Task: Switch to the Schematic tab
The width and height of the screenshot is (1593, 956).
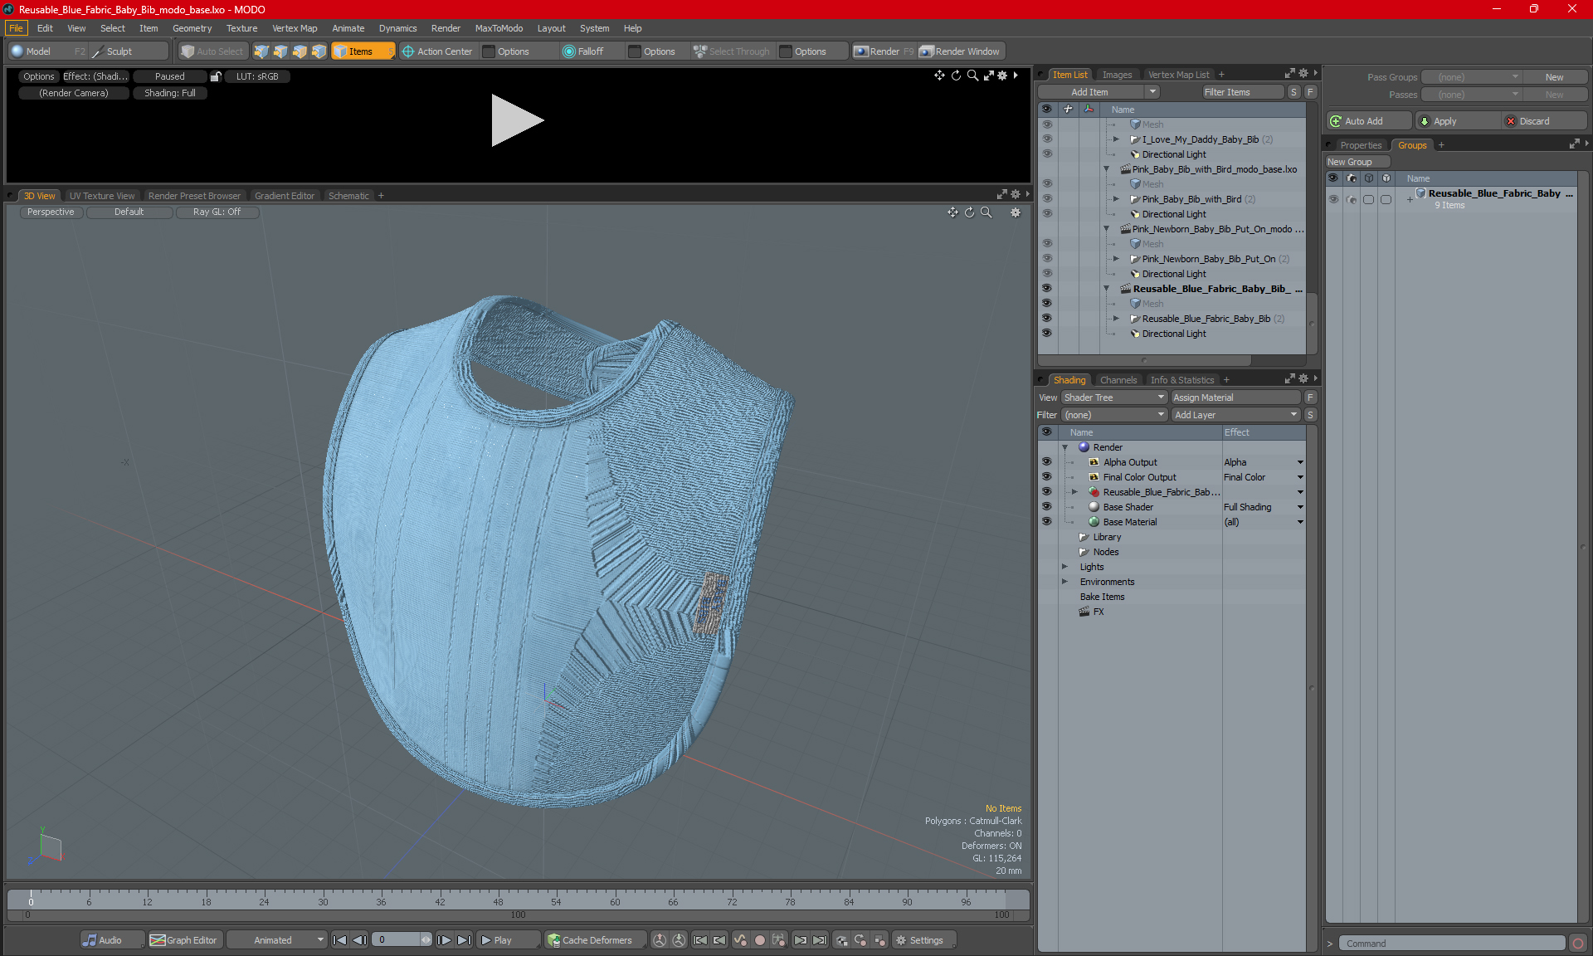Action: pos(348,196)
